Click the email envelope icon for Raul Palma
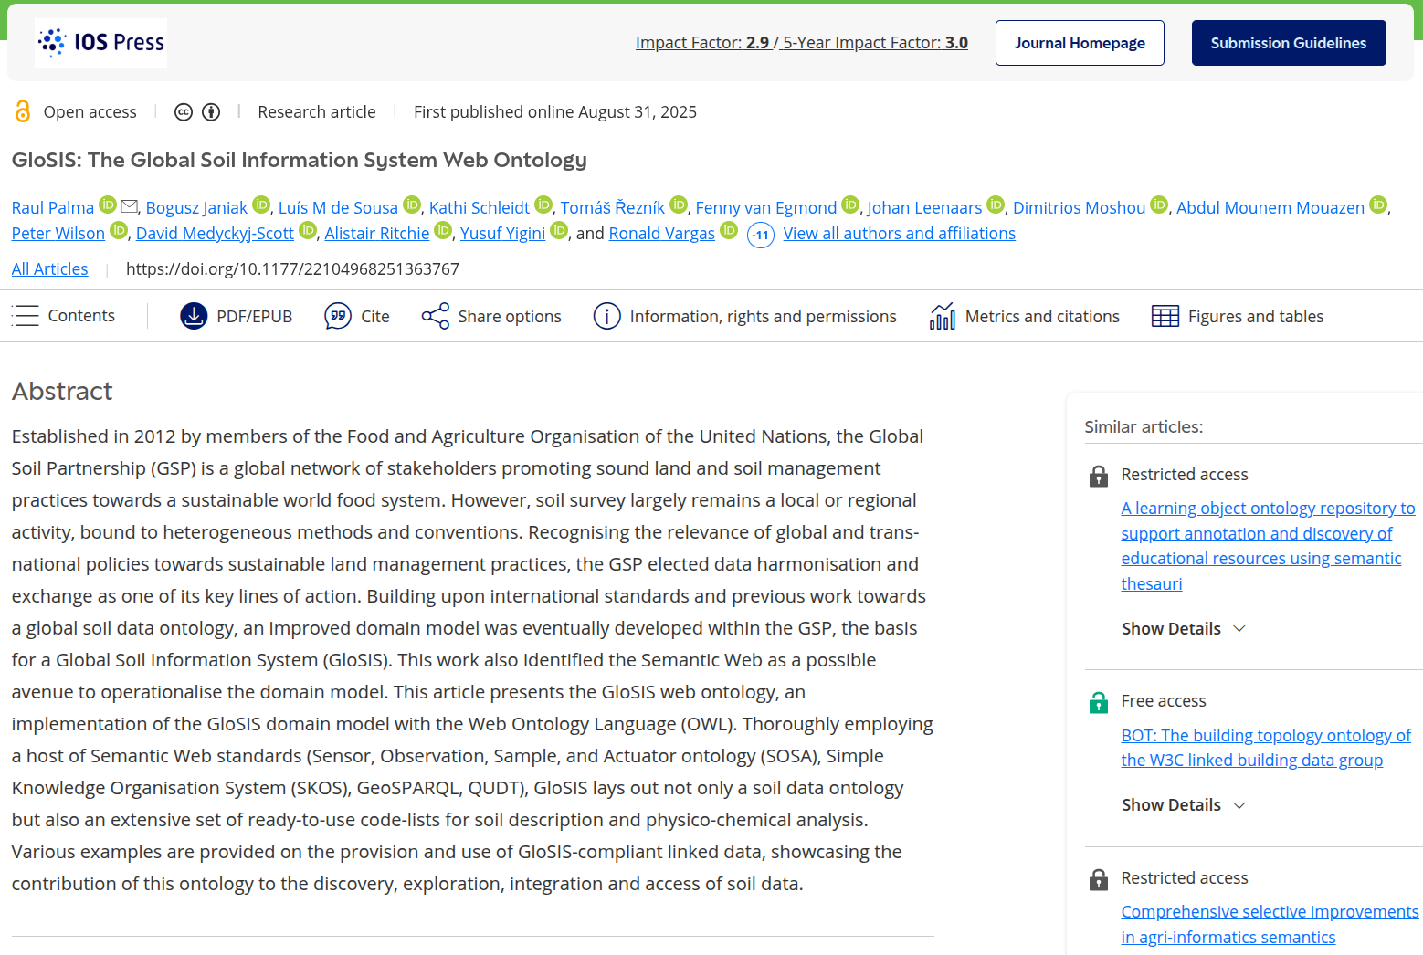Viewport: 1423px width, 955px height. 130,206
